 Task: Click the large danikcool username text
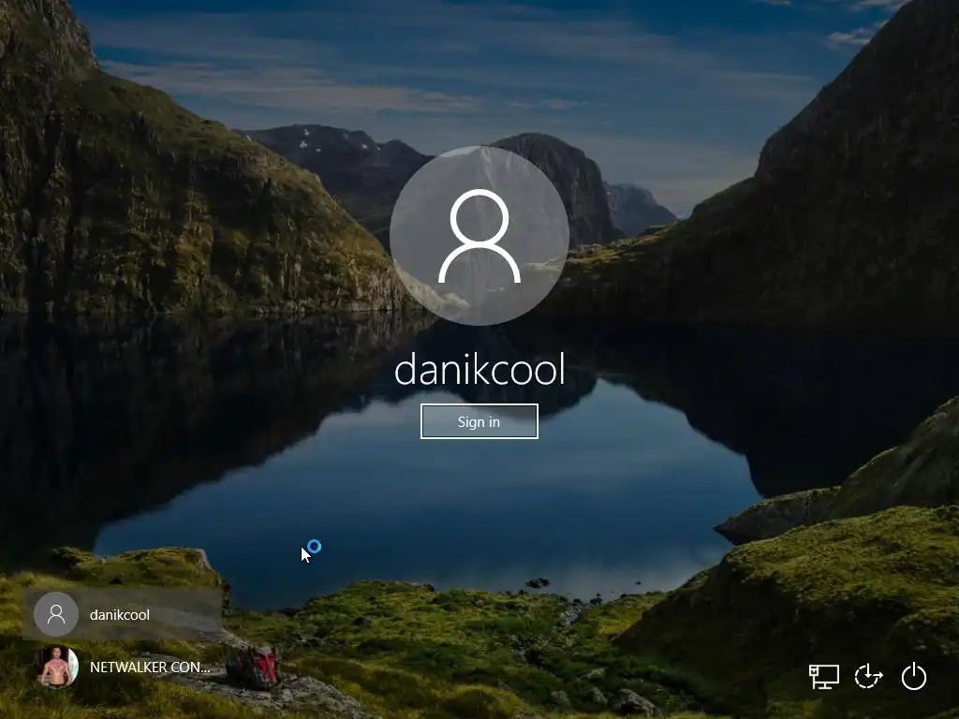[479, 370]
